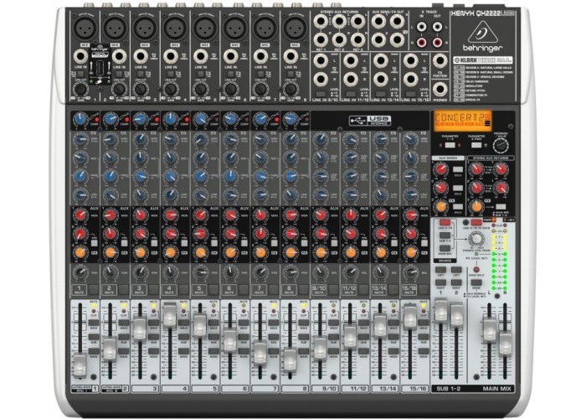This screenshot has width=586, height=419.
Task: Select MAIN MIX source button
Action: pyautogui.click(x=445, y=248)
